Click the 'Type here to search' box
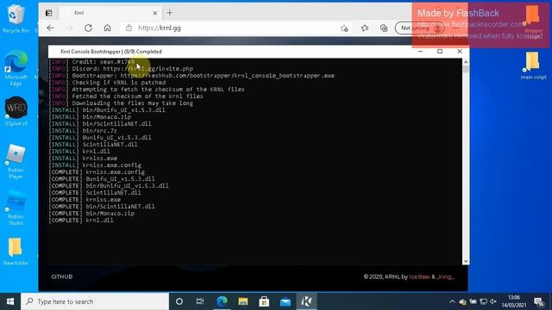The height and width of the screenshot is (310, 552). [x=95, y=301]
